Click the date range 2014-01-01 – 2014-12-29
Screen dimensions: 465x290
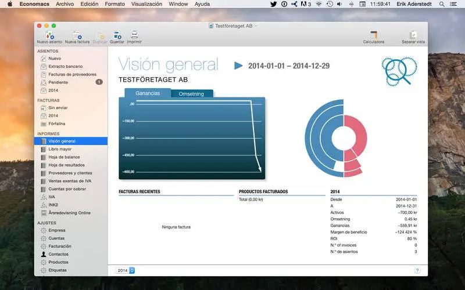tap(289, 66)
